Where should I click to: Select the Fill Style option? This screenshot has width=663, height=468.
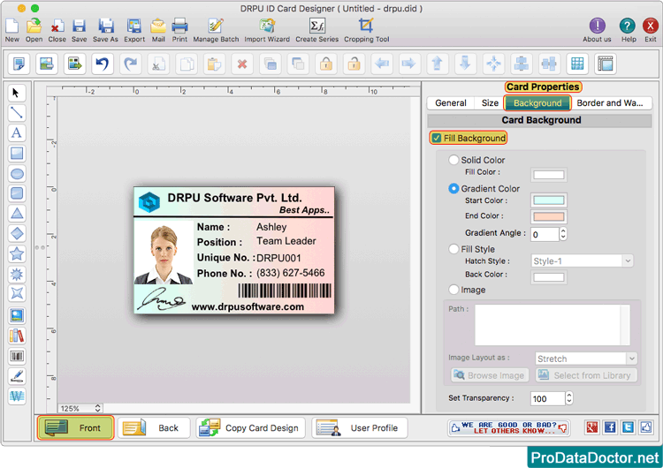tap(453, 249)
